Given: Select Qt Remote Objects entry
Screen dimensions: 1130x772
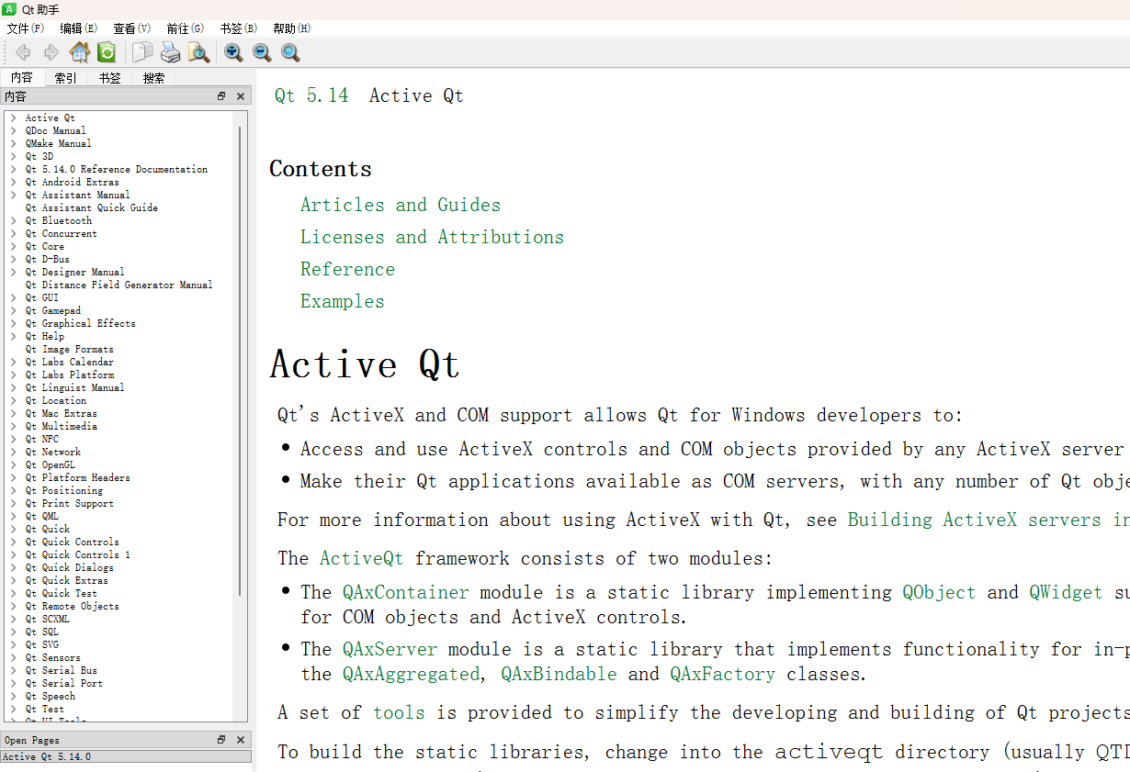Looking at the screenshot, I should pyautogui.click(x=73, y=606).
